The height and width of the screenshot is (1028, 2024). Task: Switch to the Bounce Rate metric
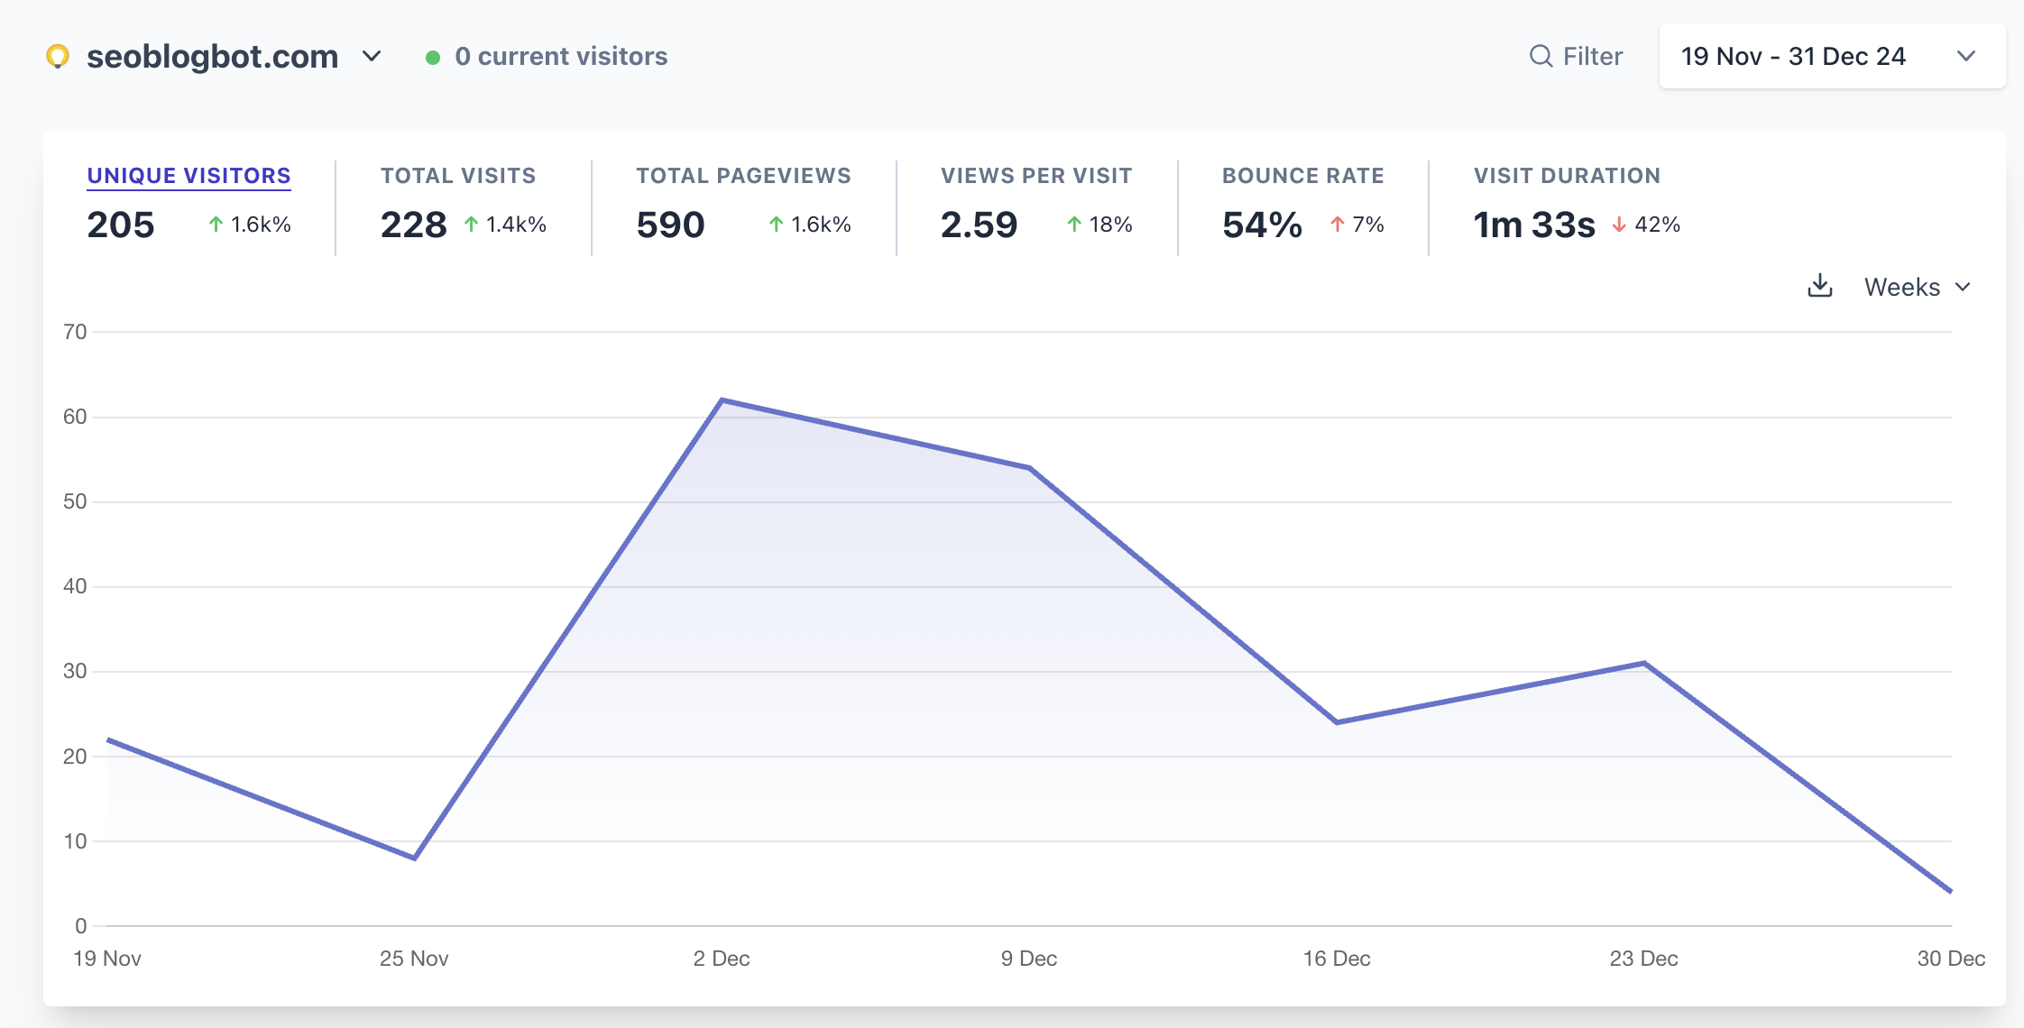[1302, 176]
